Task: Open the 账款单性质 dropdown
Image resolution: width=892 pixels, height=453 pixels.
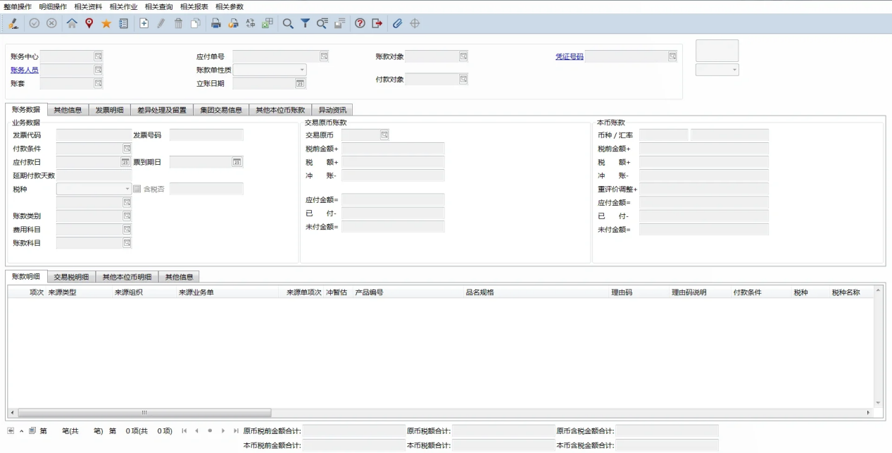Action: click(x=301, y=69)
